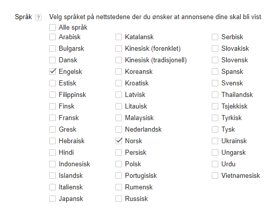Tick the Vietnamesisk checkbox
Viewport: 264px width, 209px height.
tap(215, 176)
